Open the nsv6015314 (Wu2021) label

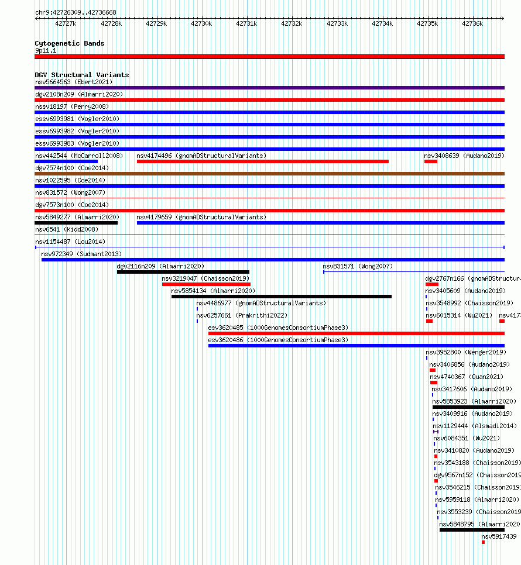(459, 315)
